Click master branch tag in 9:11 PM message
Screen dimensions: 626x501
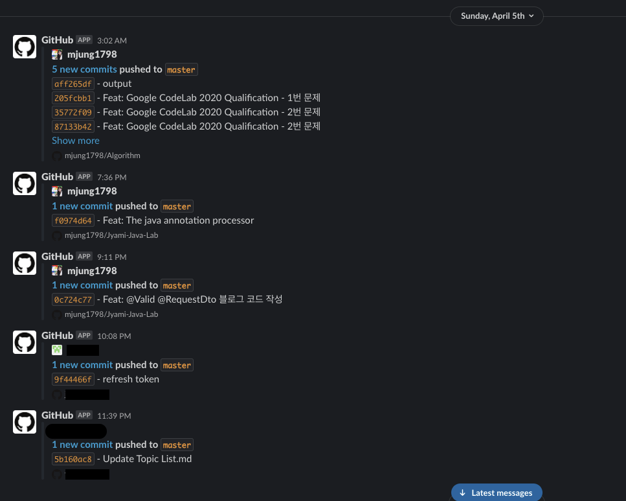(177, 285)
